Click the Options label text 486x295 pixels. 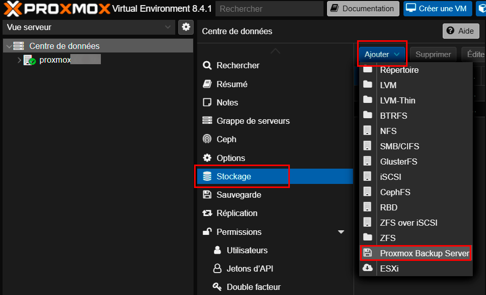[x=231, y=158]
